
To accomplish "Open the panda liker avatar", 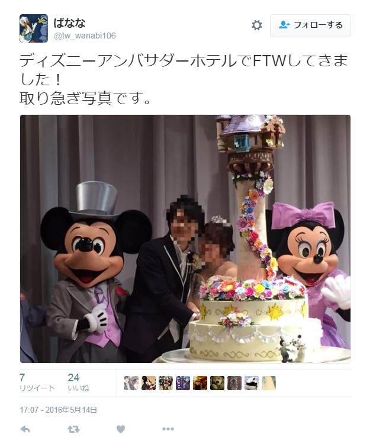I will pyautogui.click(x=252, y=383).
